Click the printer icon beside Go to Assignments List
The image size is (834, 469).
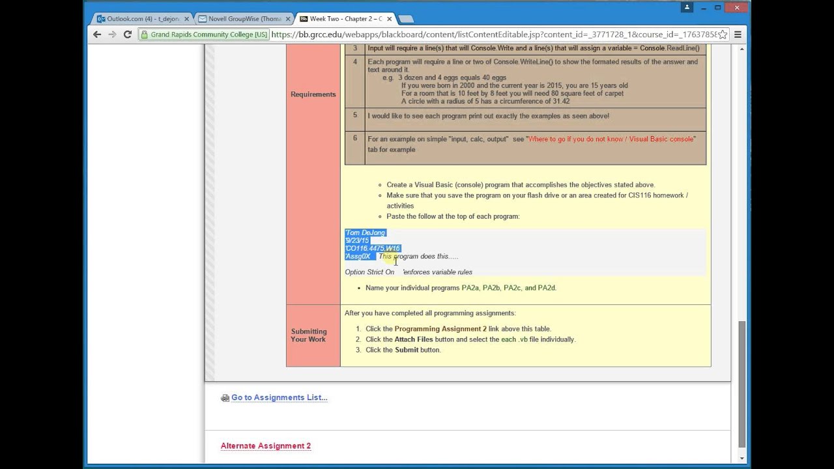[x=225, y=398]
